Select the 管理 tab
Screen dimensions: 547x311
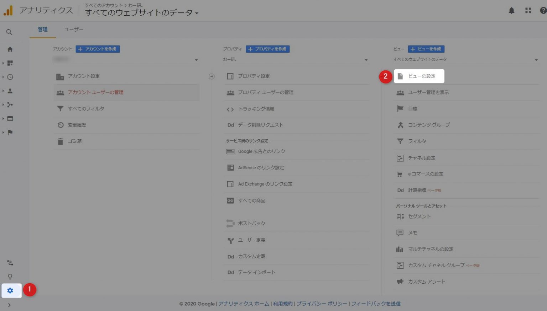pos(43,30)
